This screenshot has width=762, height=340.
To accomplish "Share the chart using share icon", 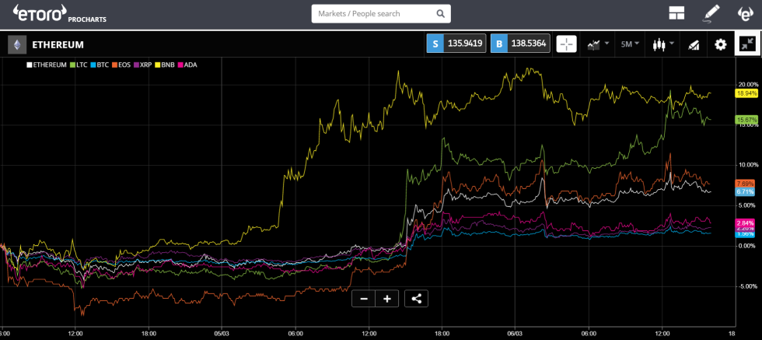I will [416, 298].
